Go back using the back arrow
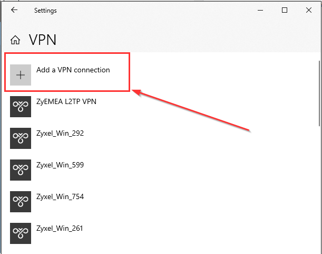 coord(14,10)
